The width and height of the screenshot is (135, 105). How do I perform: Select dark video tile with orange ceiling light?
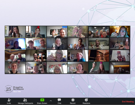[120, 68]
